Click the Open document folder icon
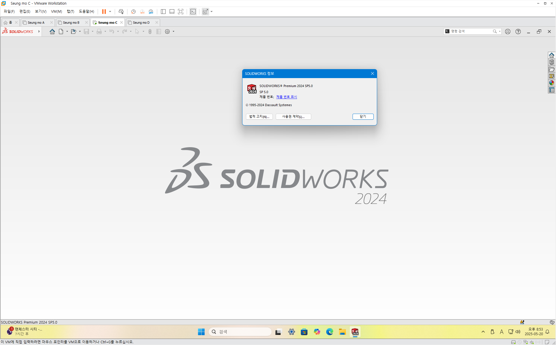The image size is (556, 345). (x=73, y=32)
